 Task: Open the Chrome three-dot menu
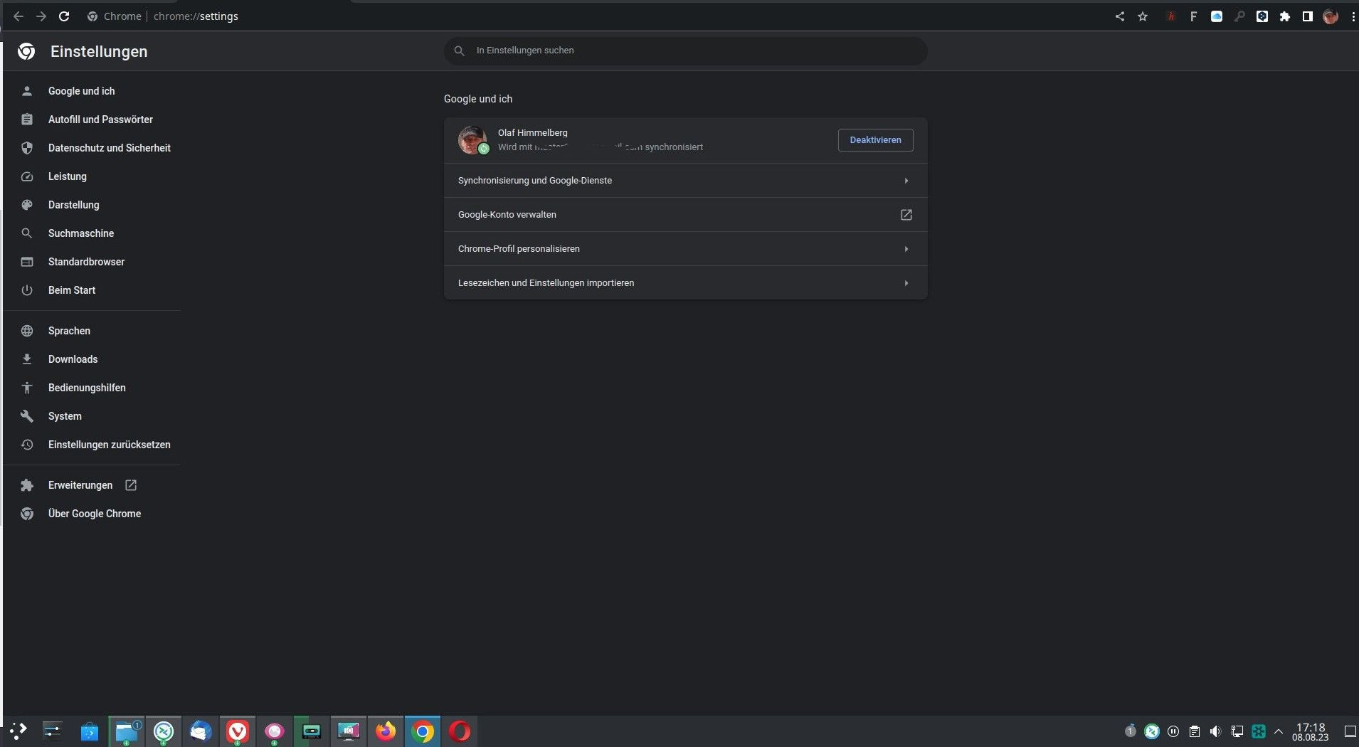pyautogui.click(x=1353, y=16)
